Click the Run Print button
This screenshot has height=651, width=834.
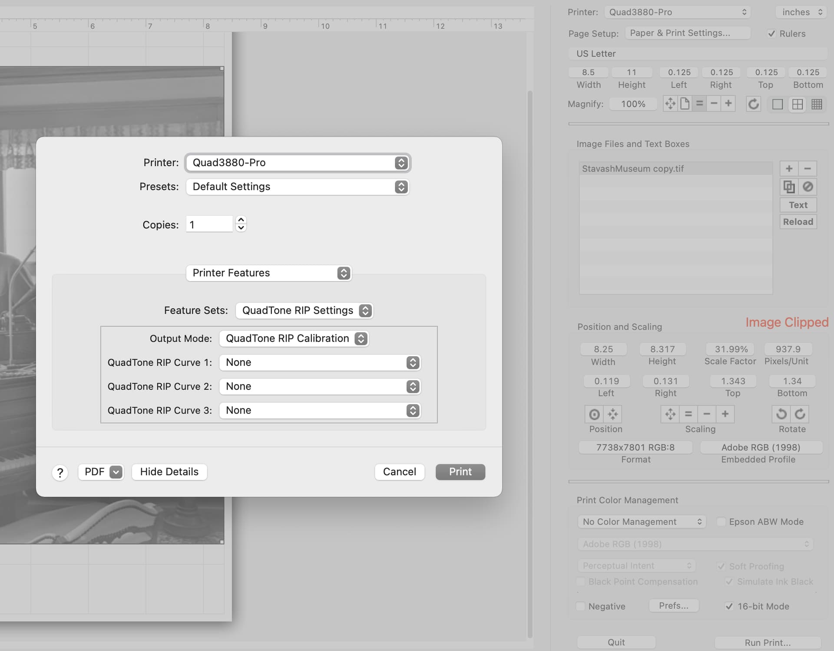[x=768, y=642]
